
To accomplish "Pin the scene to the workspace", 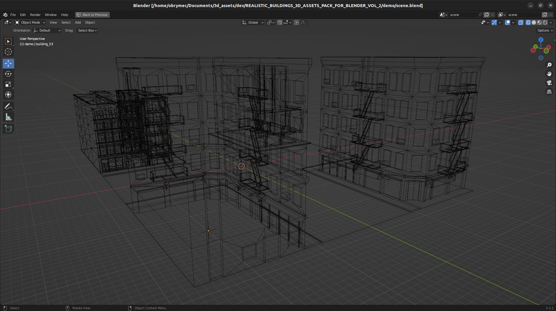I will click(x=480, y=15).
